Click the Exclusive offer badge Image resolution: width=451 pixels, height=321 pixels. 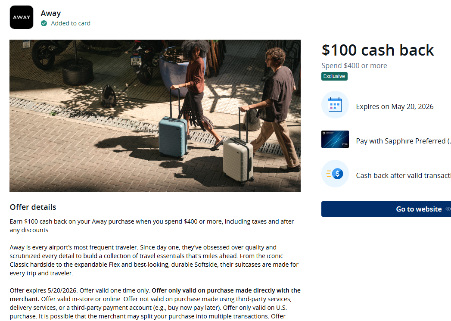pyautogui.click(x=334, y=76)
